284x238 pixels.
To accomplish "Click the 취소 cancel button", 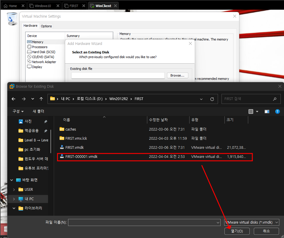I will (266, 231).
